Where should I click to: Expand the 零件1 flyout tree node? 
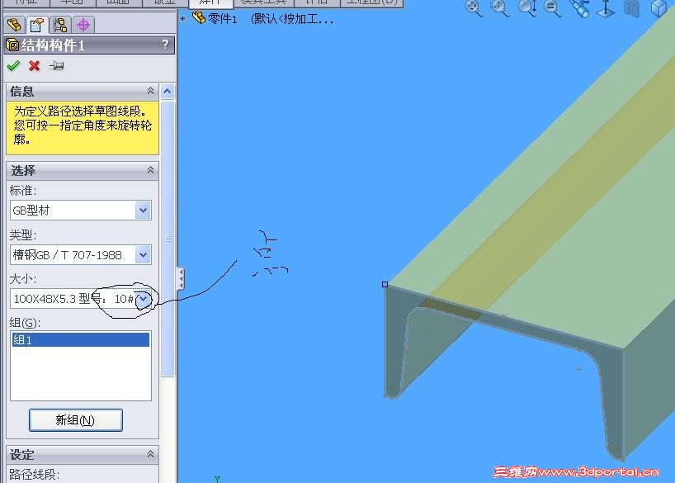click(x=183, y=18)
